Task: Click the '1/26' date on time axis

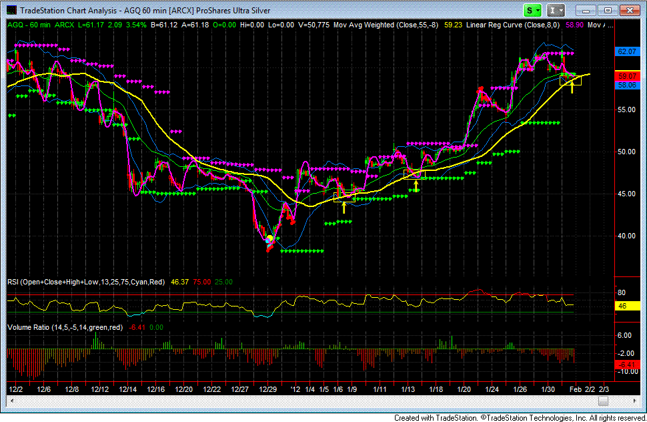Action: click(x=520, y=389)
